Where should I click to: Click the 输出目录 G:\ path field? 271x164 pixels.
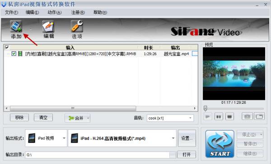click(x=97, y=155)
